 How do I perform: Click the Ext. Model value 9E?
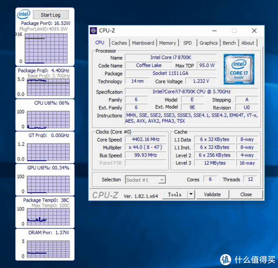(x=192, y=107)
